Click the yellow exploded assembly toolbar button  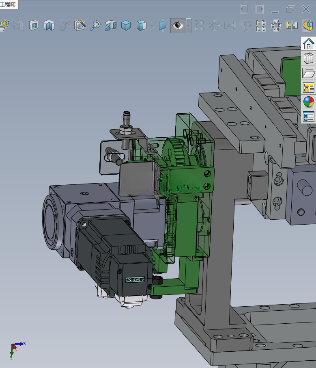(276, 25)
